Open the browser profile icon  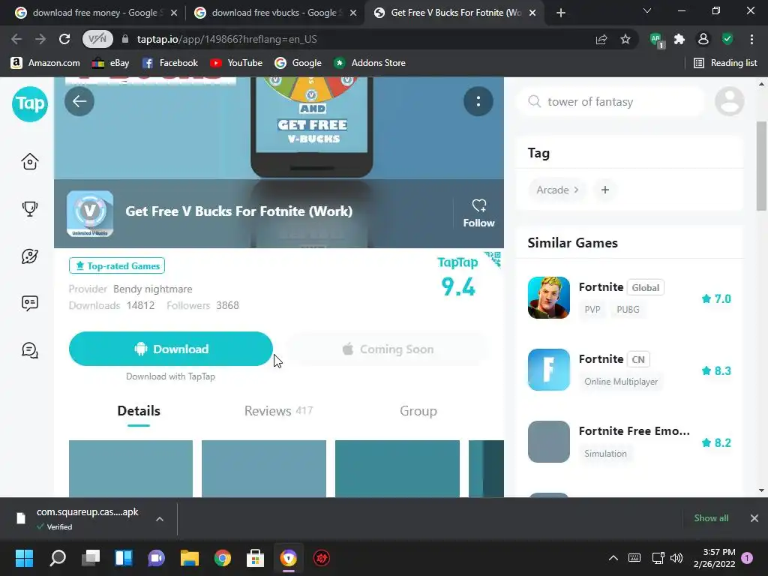coord(703,39)
